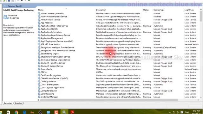
Task: Click the icon next to BranchCache service
Action: tap(39, 69)
